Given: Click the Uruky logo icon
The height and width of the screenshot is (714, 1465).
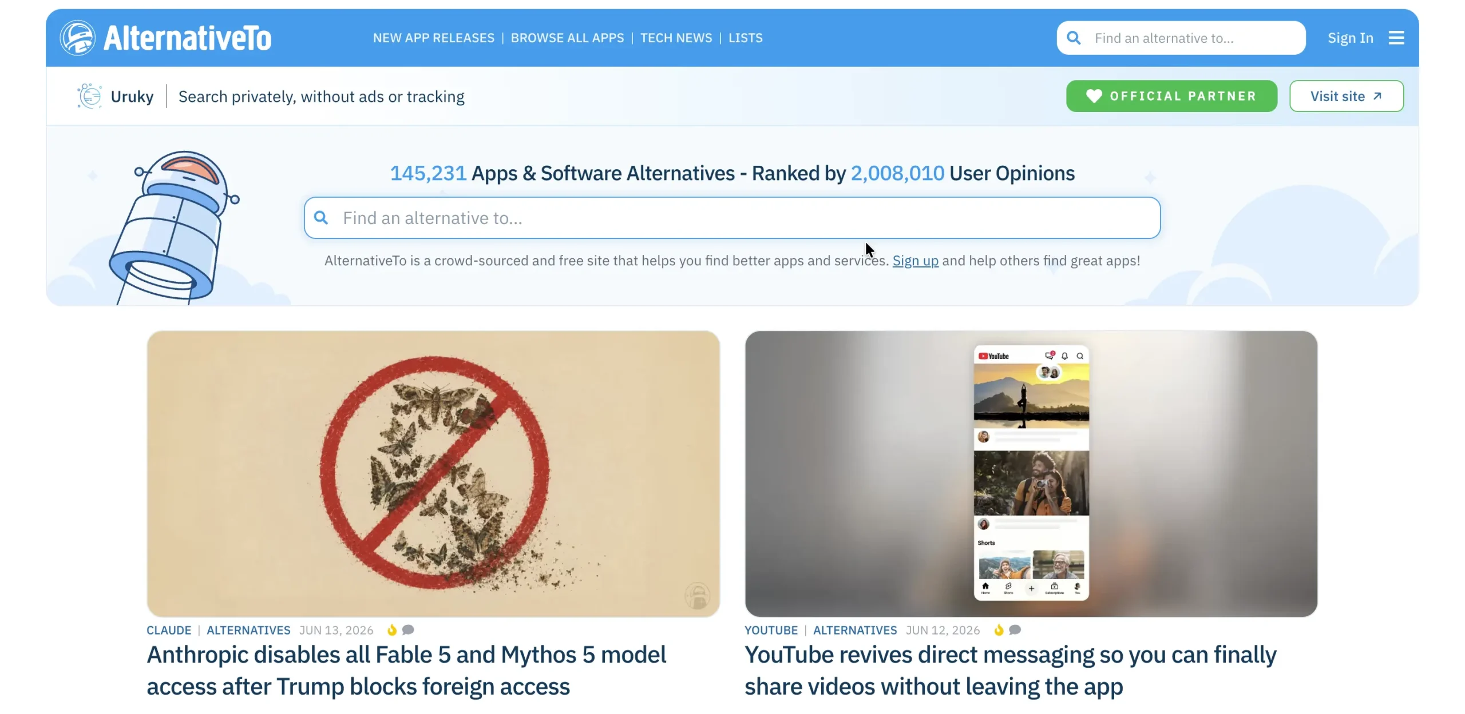Looking at the screenshot, I should click(90, 96).
